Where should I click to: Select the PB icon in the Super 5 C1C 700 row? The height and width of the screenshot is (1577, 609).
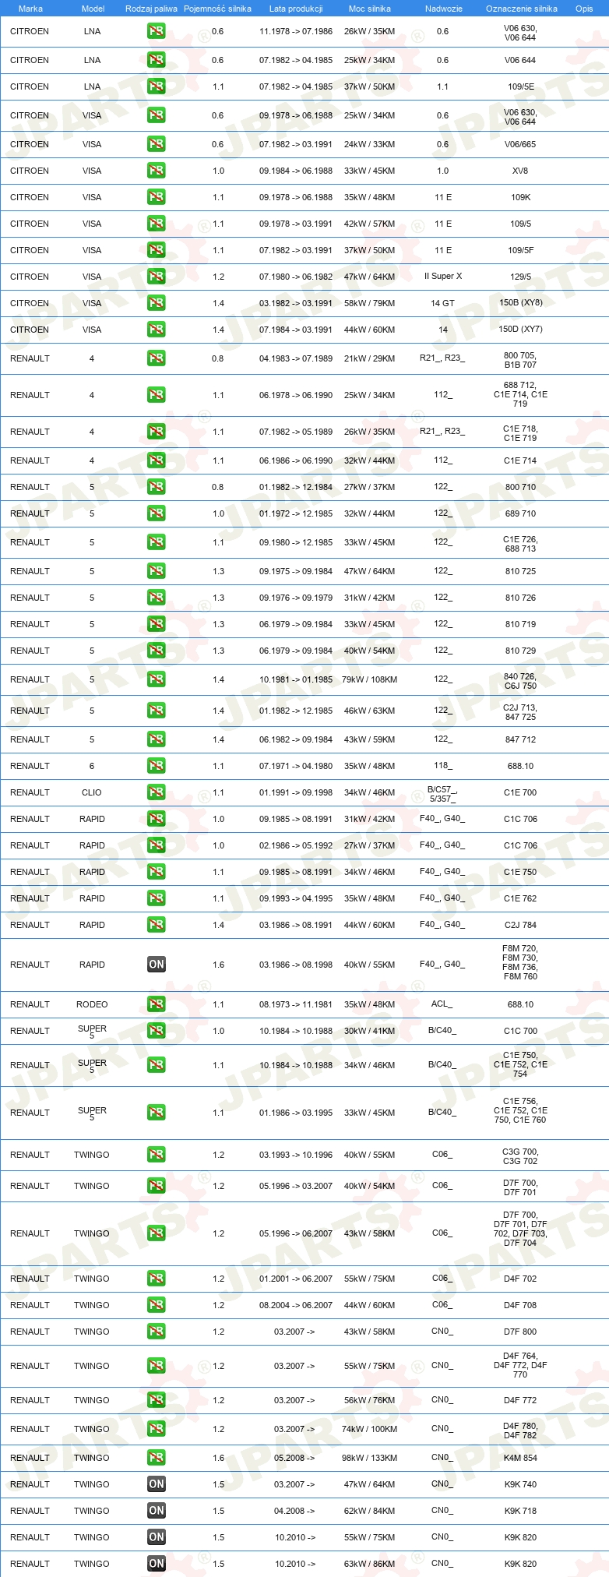(x=156, y=1031)
